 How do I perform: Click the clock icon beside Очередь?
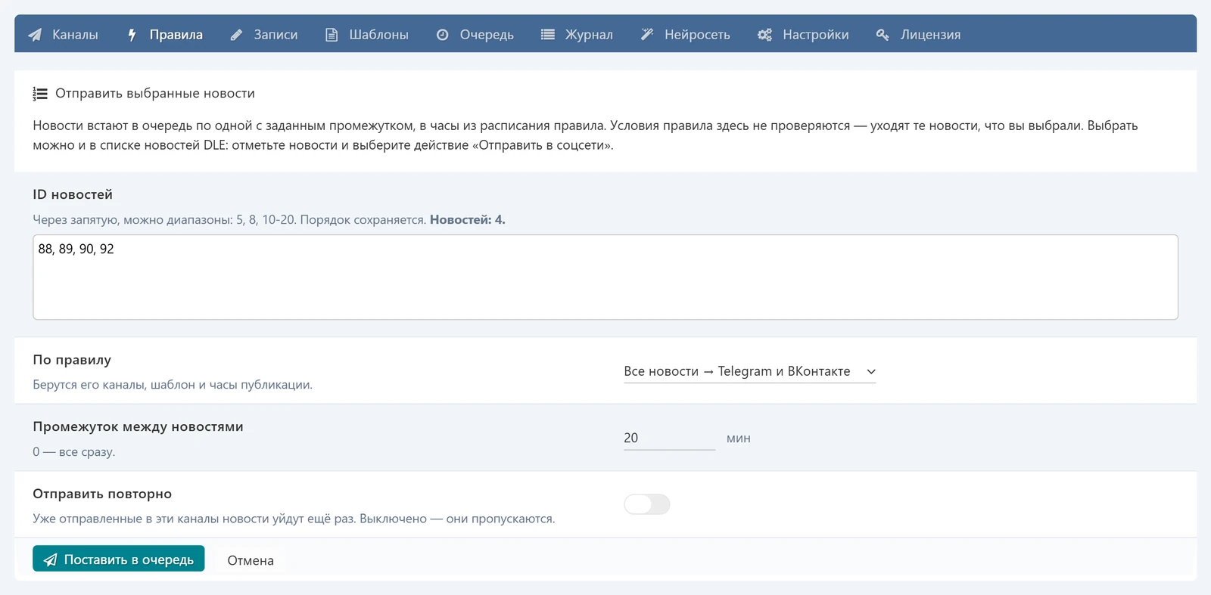(x=443, y=35)
